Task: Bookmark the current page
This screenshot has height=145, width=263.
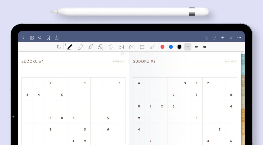Action: [x=48, y=38]
